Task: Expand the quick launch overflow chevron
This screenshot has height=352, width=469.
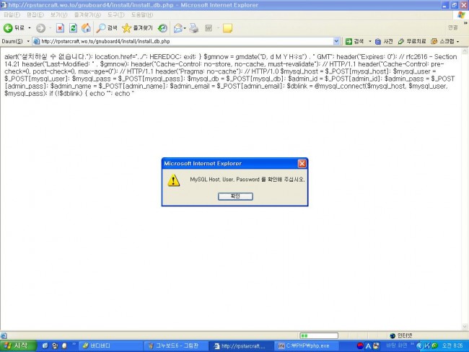Action: coord(74,344)
